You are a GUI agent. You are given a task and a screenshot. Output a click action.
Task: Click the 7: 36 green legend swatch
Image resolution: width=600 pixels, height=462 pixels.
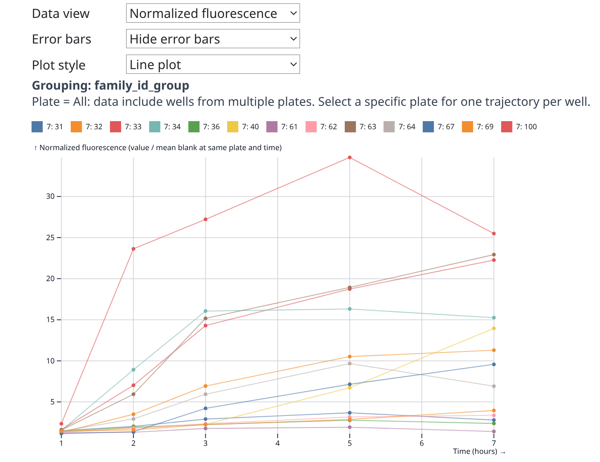click(x=194, y=127)
